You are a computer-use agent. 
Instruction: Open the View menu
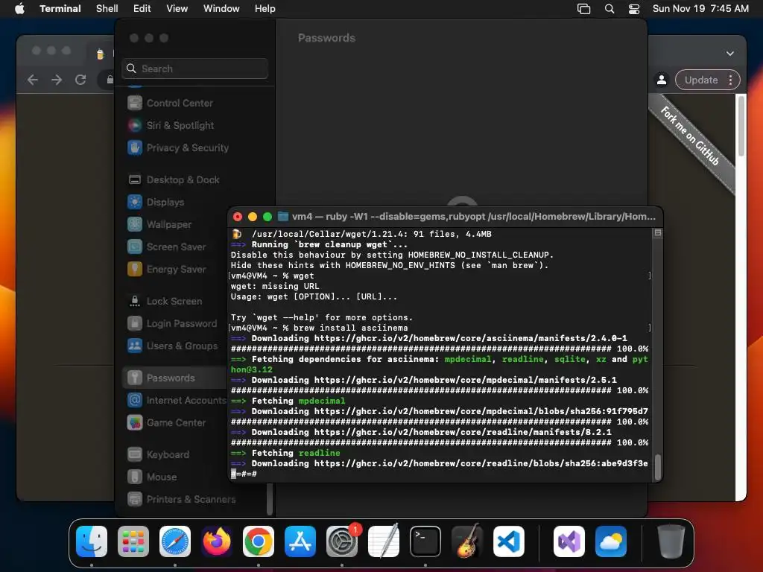(x=177, y=8)
